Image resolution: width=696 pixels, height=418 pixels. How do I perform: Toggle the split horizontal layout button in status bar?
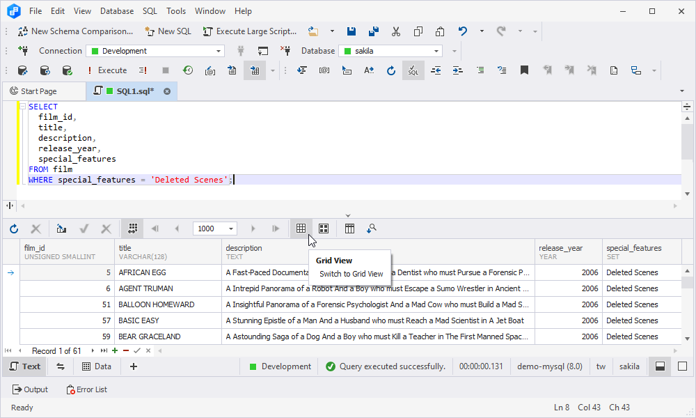pos(660,366)
